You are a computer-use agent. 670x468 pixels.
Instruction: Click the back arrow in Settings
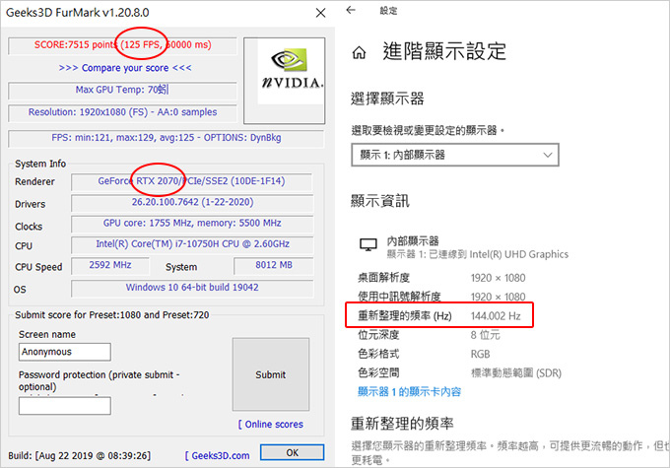click(x=351, y=10)
